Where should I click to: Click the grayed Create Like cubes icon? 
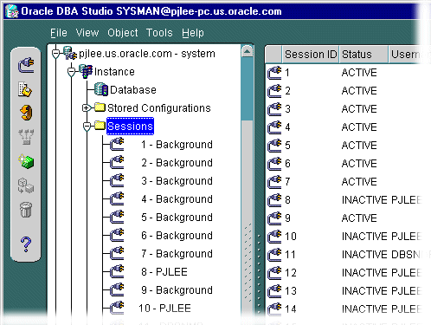tap(26, 185)
